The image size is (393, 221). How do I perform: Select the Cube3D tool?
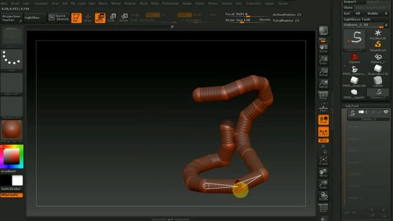(x=378, y=82)
